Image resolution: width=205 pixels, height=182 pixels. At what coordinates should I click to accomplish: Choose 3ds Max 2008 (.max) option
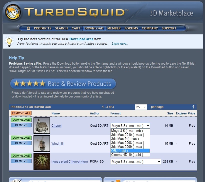(130, 143)
